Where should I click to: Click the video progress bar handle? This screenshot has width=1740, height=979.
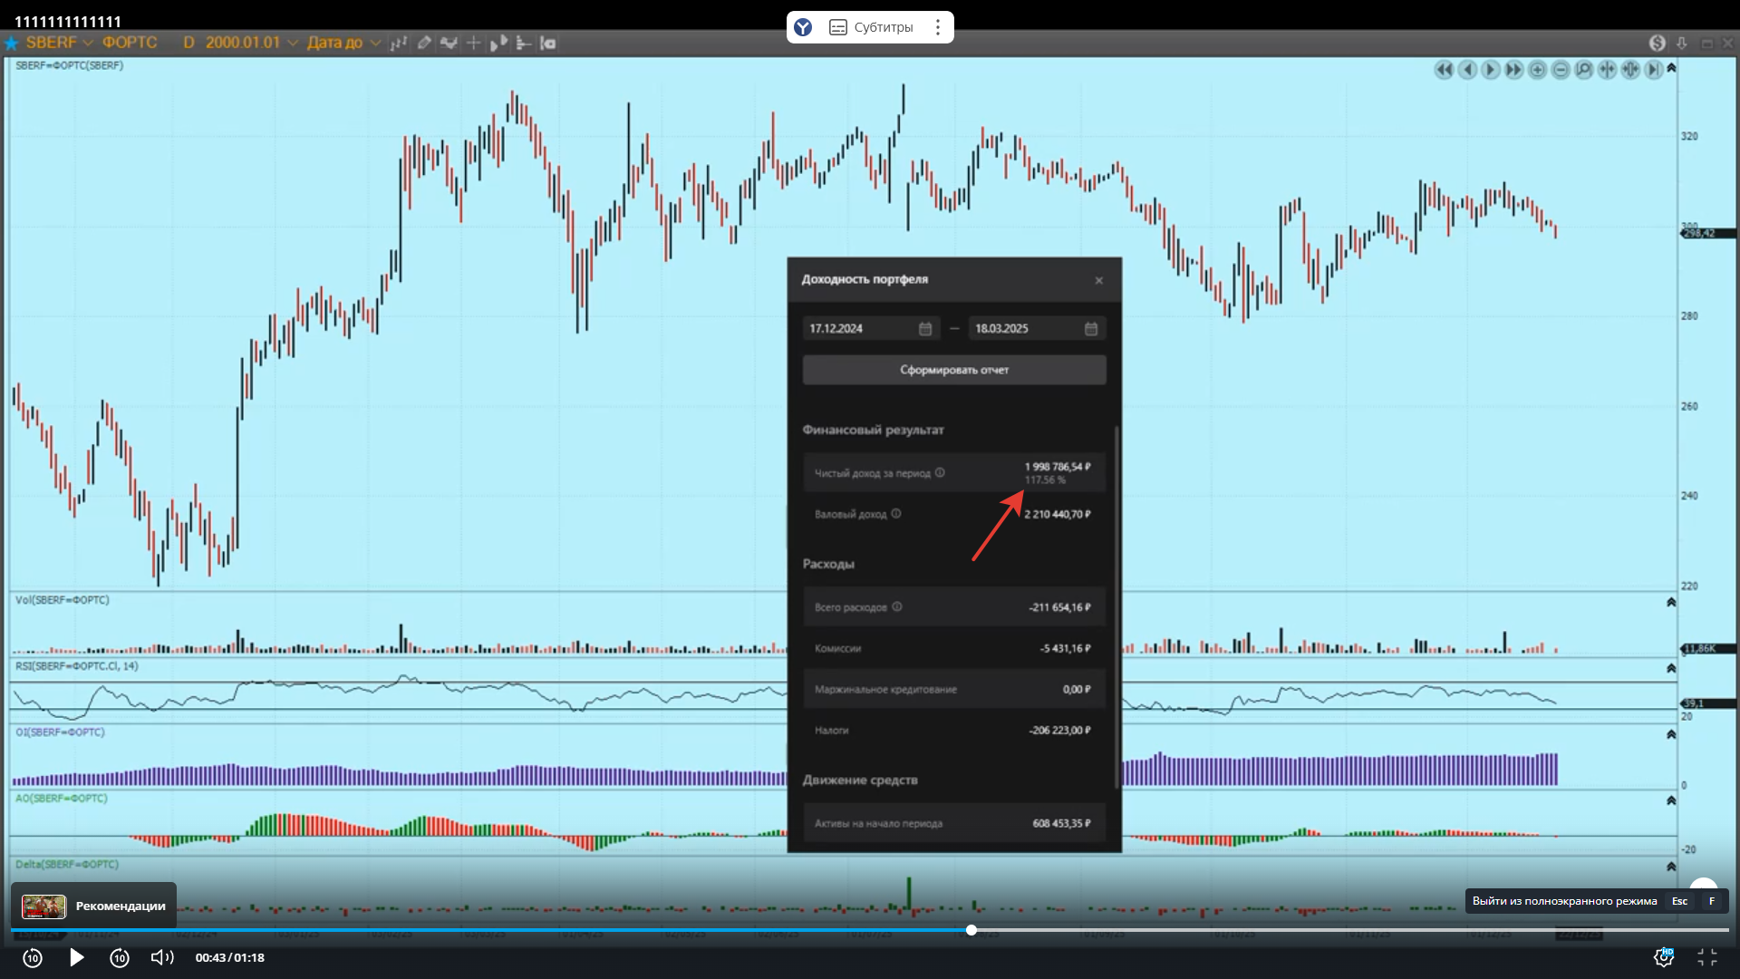coord(971,930)
